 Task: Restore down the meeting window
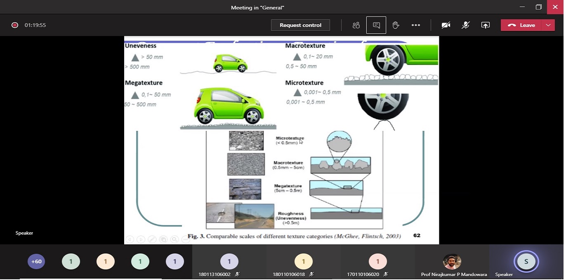[539, 7]
